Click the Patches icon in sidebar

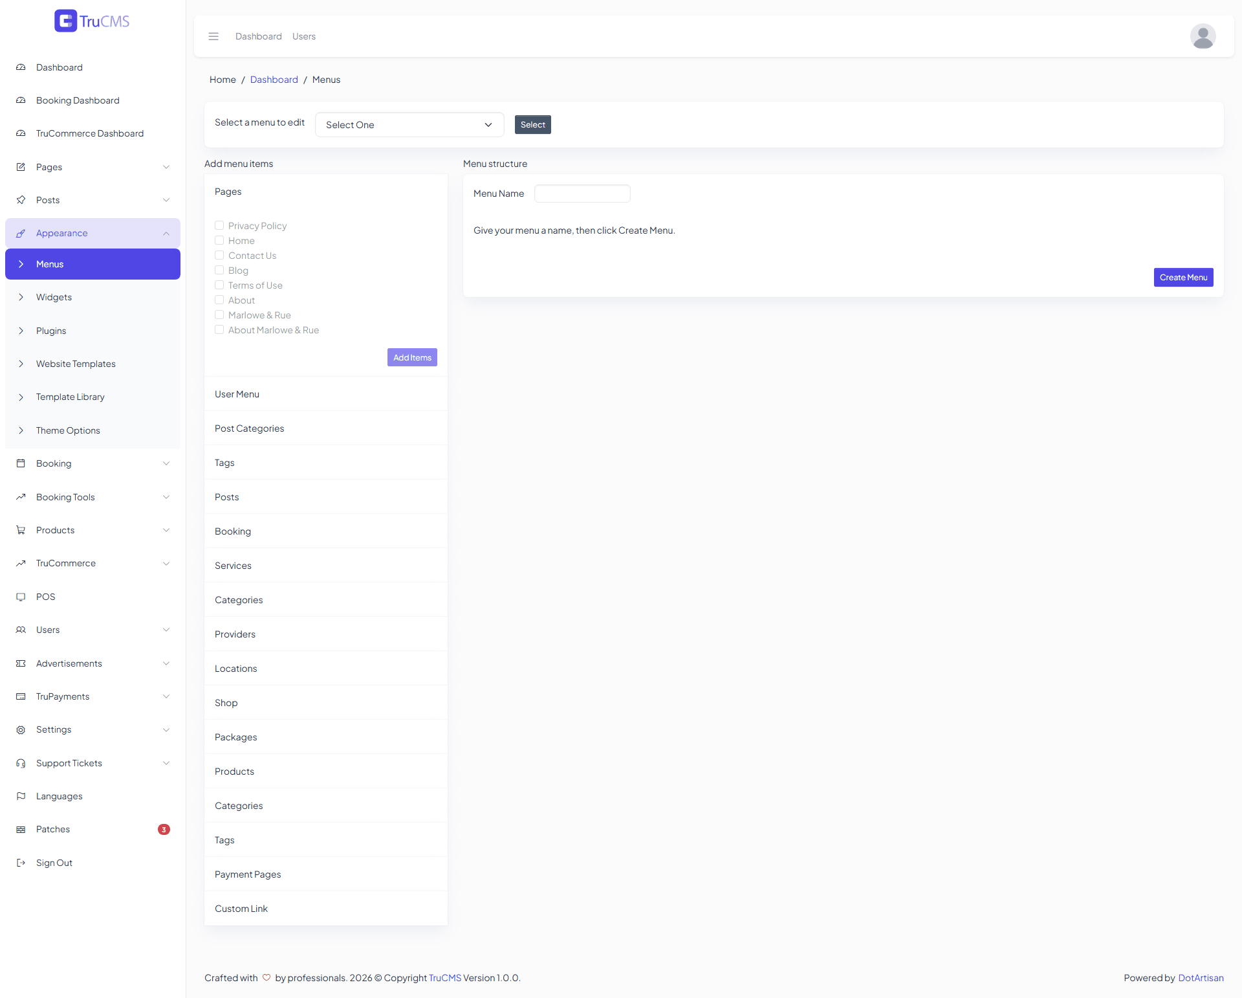[21, 829]
